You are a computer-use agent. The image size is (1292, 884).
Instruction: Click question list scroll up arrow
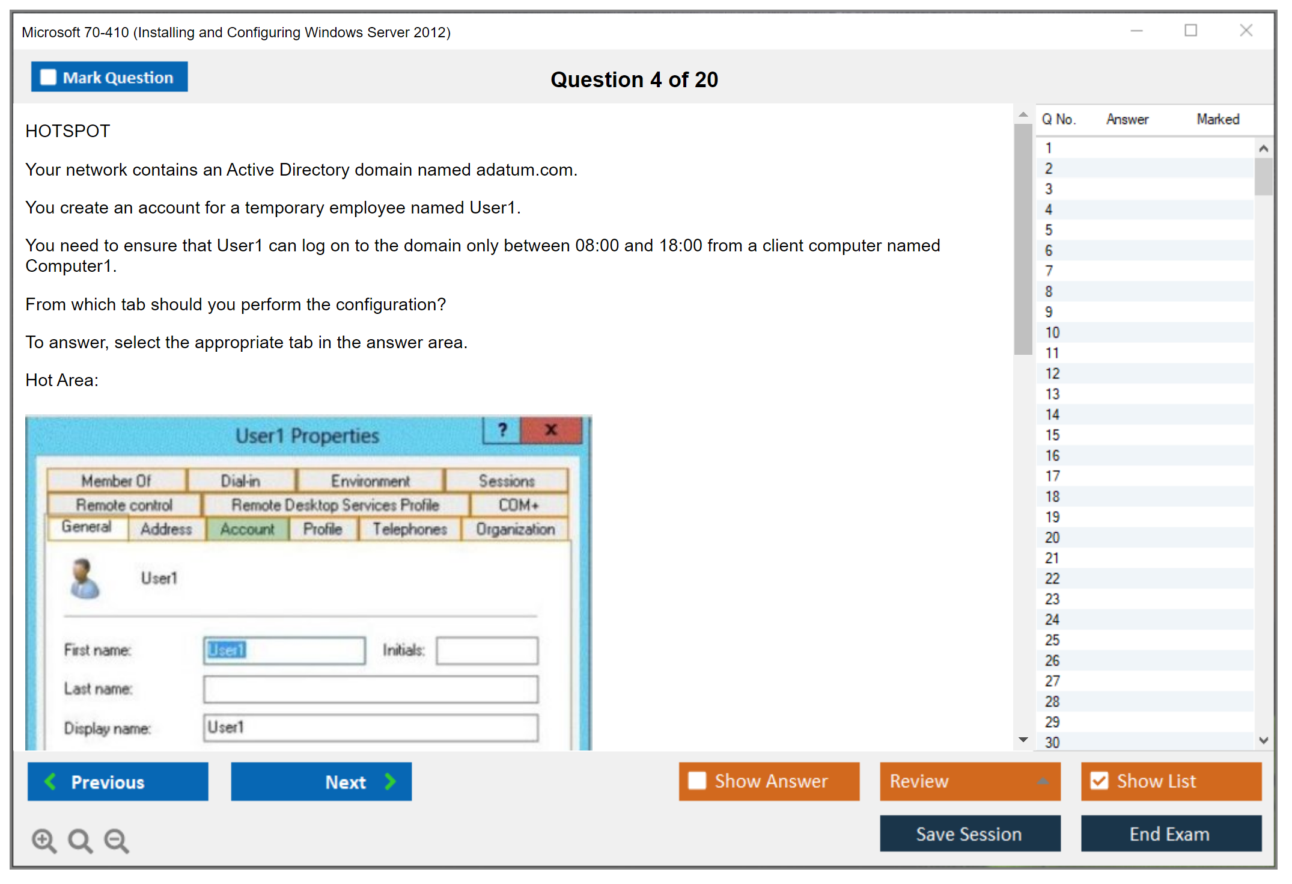click(x=1263, y=149)
